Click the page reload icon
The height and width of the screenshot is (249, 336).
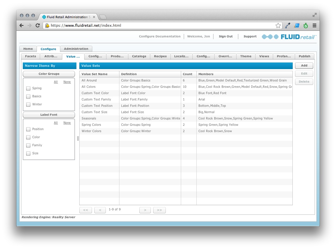(37, 25)
